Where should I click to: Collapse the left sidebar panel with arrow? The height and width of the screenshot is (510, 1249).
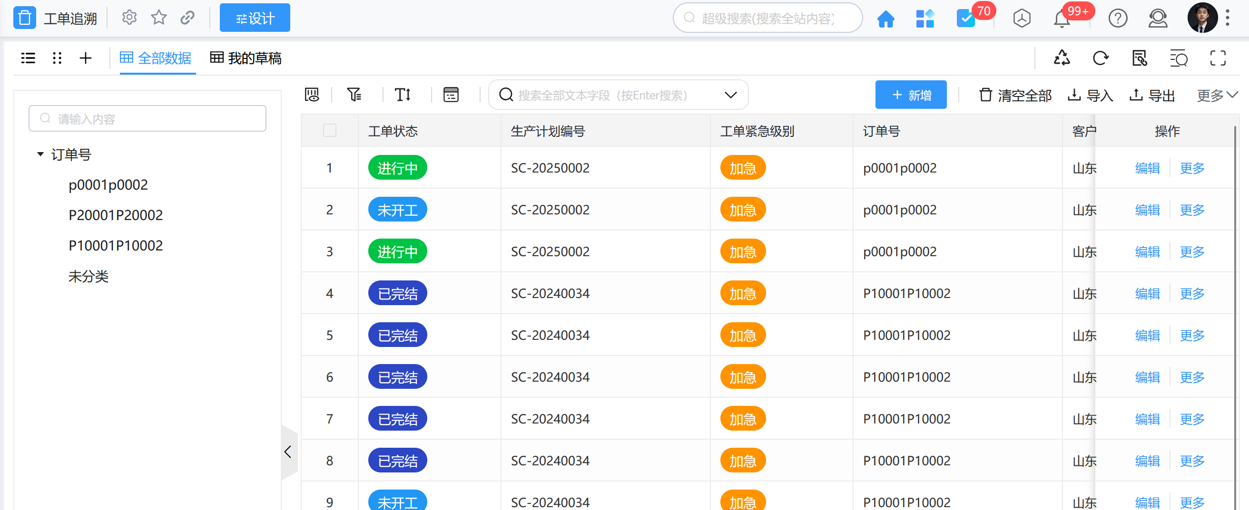pyautogui.click(x=288, y=452)
